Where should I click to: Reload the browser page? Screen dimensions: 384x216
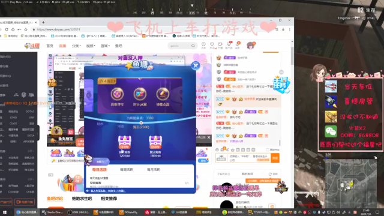coord(7,29)
